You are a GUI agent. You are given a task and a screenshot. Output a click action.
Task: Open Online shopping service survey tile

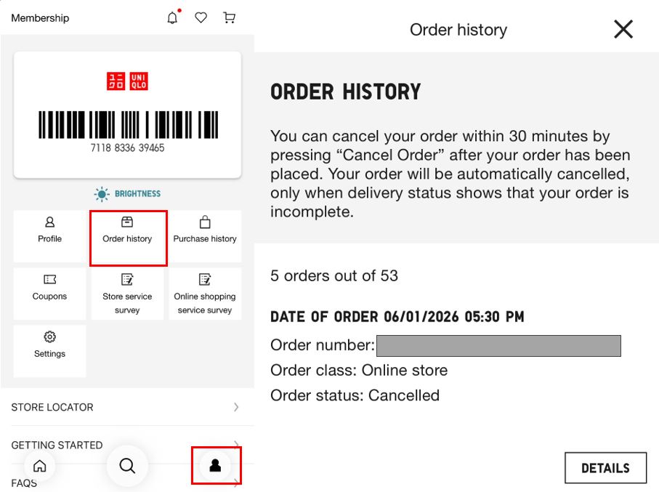[205, 294]
